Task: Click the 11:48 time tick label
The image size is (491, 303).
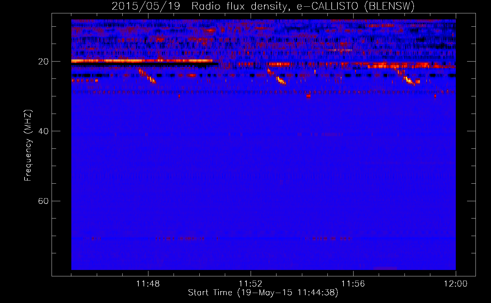Action: 148,284
